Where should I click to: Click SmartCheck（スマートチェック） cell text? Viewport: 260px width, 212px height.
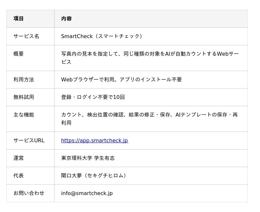point(102,36)
